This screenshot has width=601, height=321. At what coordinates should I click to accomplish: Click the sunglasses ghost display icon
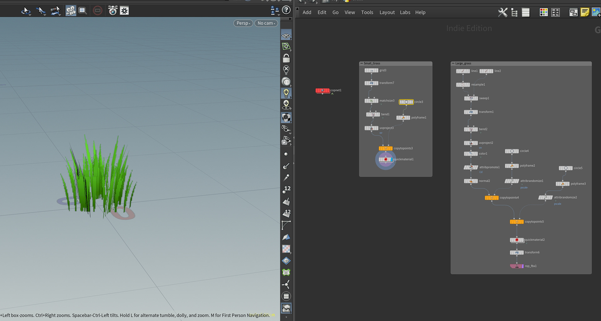click(286, 129)
